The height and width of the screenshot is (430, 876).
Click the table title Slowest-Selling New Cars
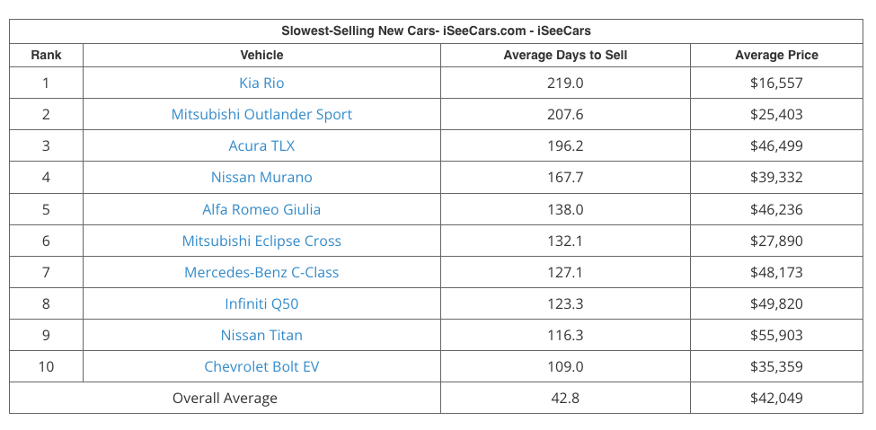coord(436,30)
